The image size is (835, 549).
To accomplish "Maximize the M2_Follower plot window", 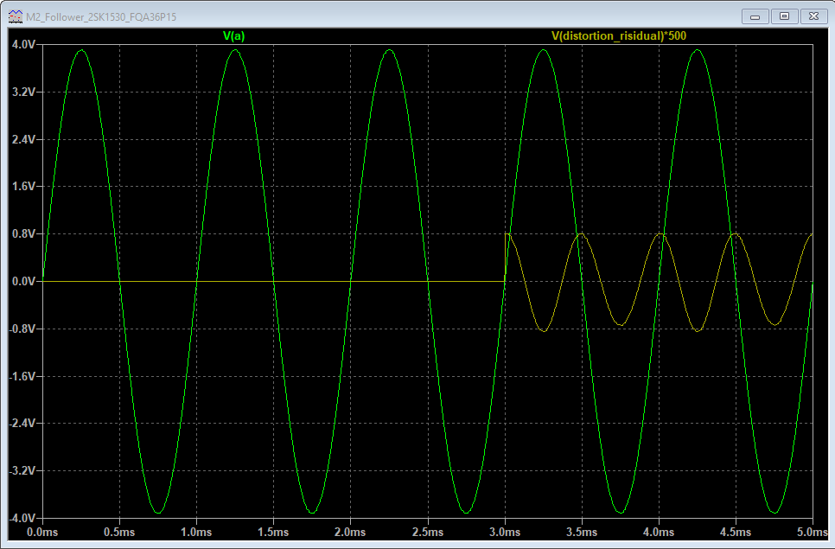I will pyautogui.click(x=784, y=16).
